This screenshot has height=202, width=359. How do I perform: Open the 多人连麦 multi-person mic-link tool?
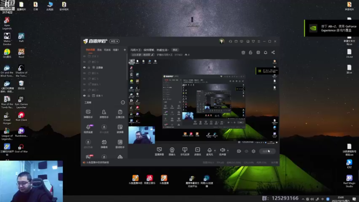coord(104,129)
